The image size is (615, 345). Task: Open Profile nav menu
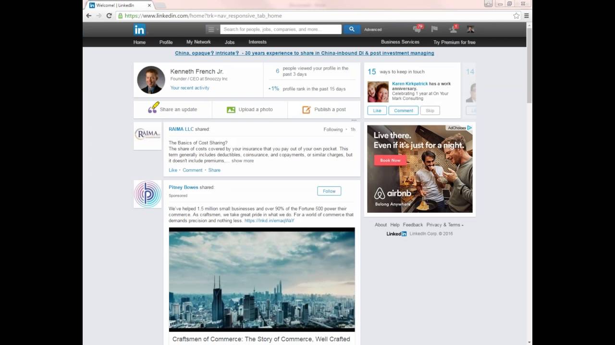[166, 42]
